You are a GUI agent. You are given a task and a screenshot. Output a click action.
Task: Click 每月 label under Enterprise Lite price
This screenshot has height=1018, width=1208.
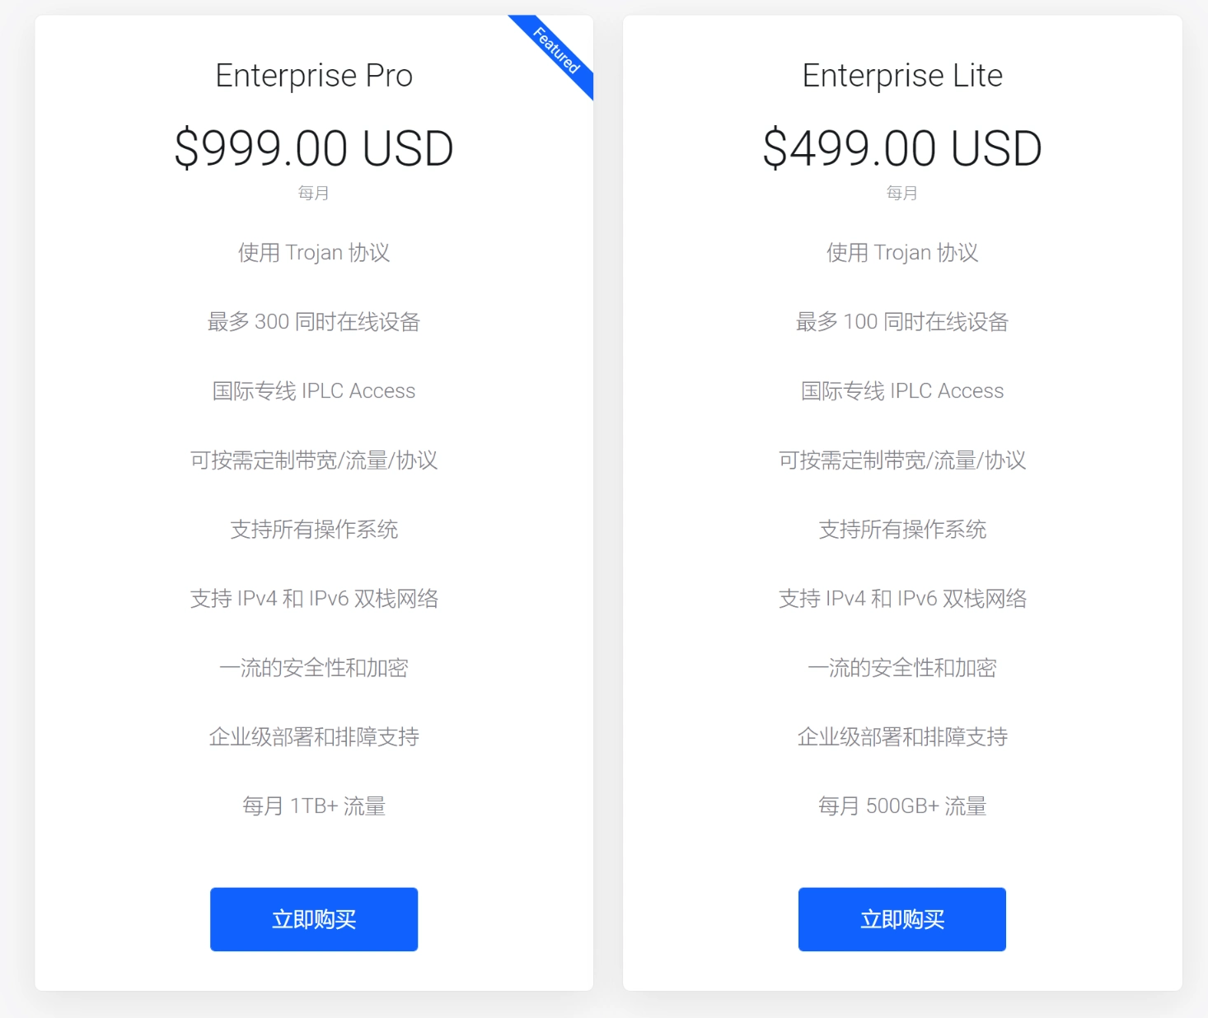[901, 193]
